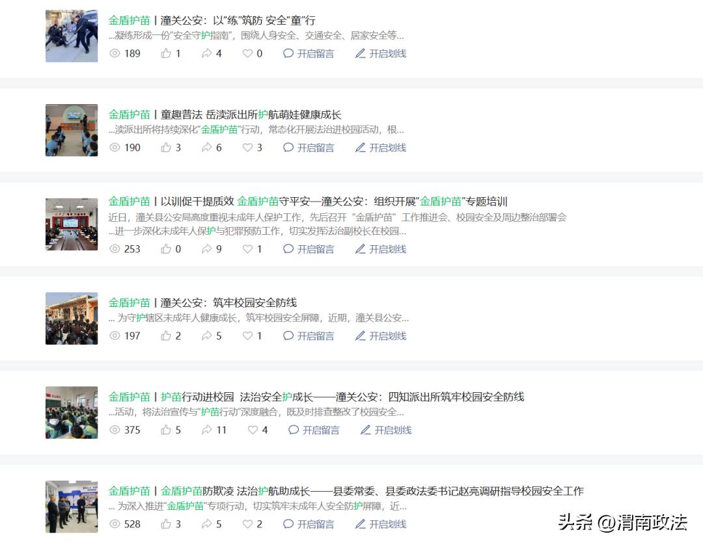The height and width of the screenshot is (547, 703).
Task: Click the share arrow icon showing 9
Action: (207, 249)
